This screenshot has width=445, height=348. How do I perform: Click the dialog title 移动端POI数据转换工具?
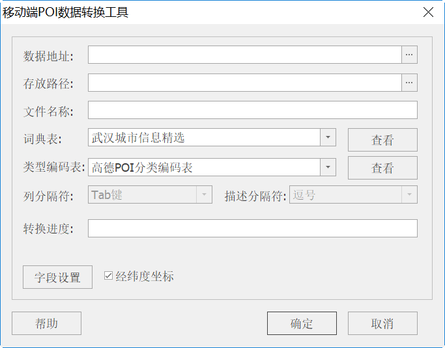tap(66, 12)
